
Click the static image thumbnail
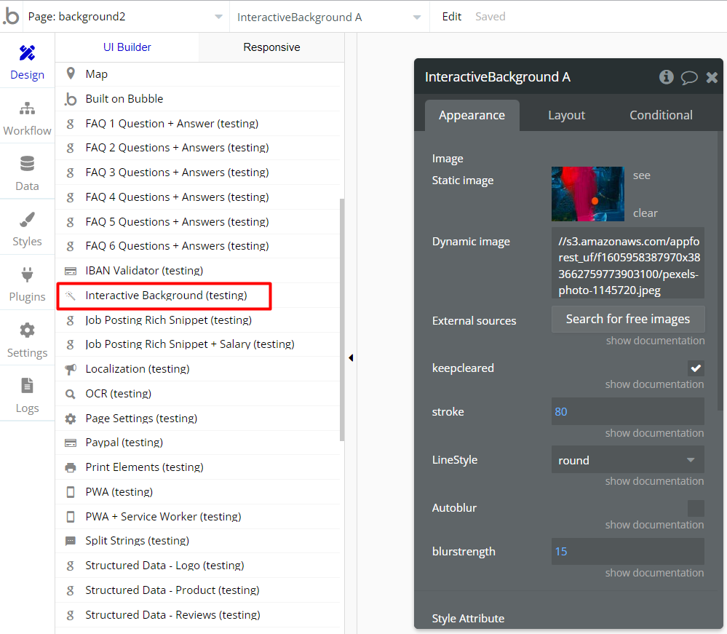click(x=587, y=194)
